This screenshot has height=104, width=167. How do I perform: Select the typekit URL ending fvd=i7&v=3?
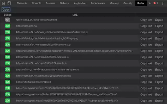[x=67, y=94]
